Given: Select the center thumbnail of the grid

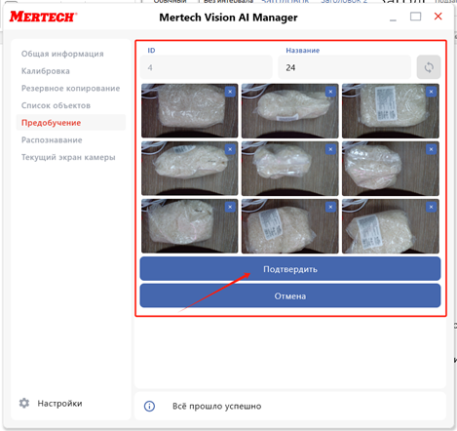Looking at the screenshot, I should point(290,169).
